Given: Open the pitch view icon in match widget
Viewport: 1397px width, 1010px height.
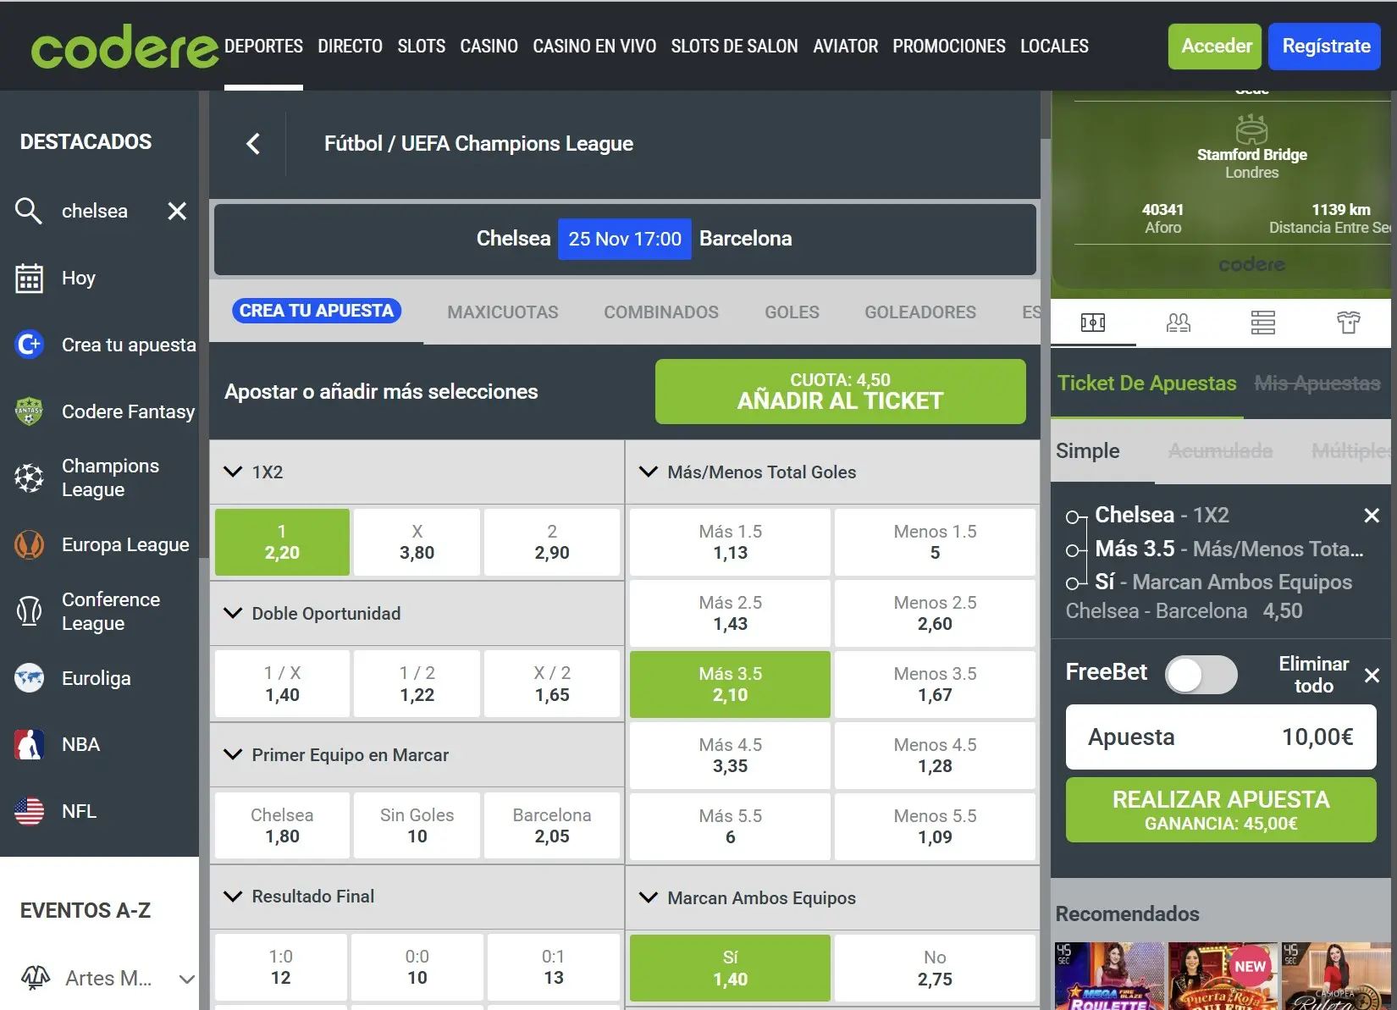Looking at the screenshot, I should (1092, 323).
